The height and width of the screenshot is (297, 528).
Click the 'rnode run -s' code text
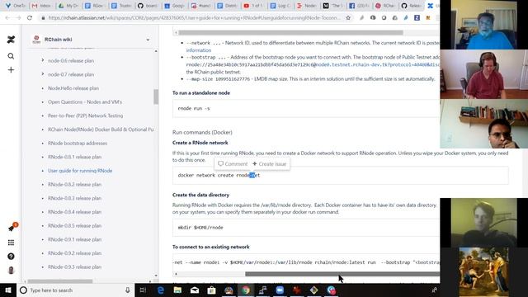194,108
